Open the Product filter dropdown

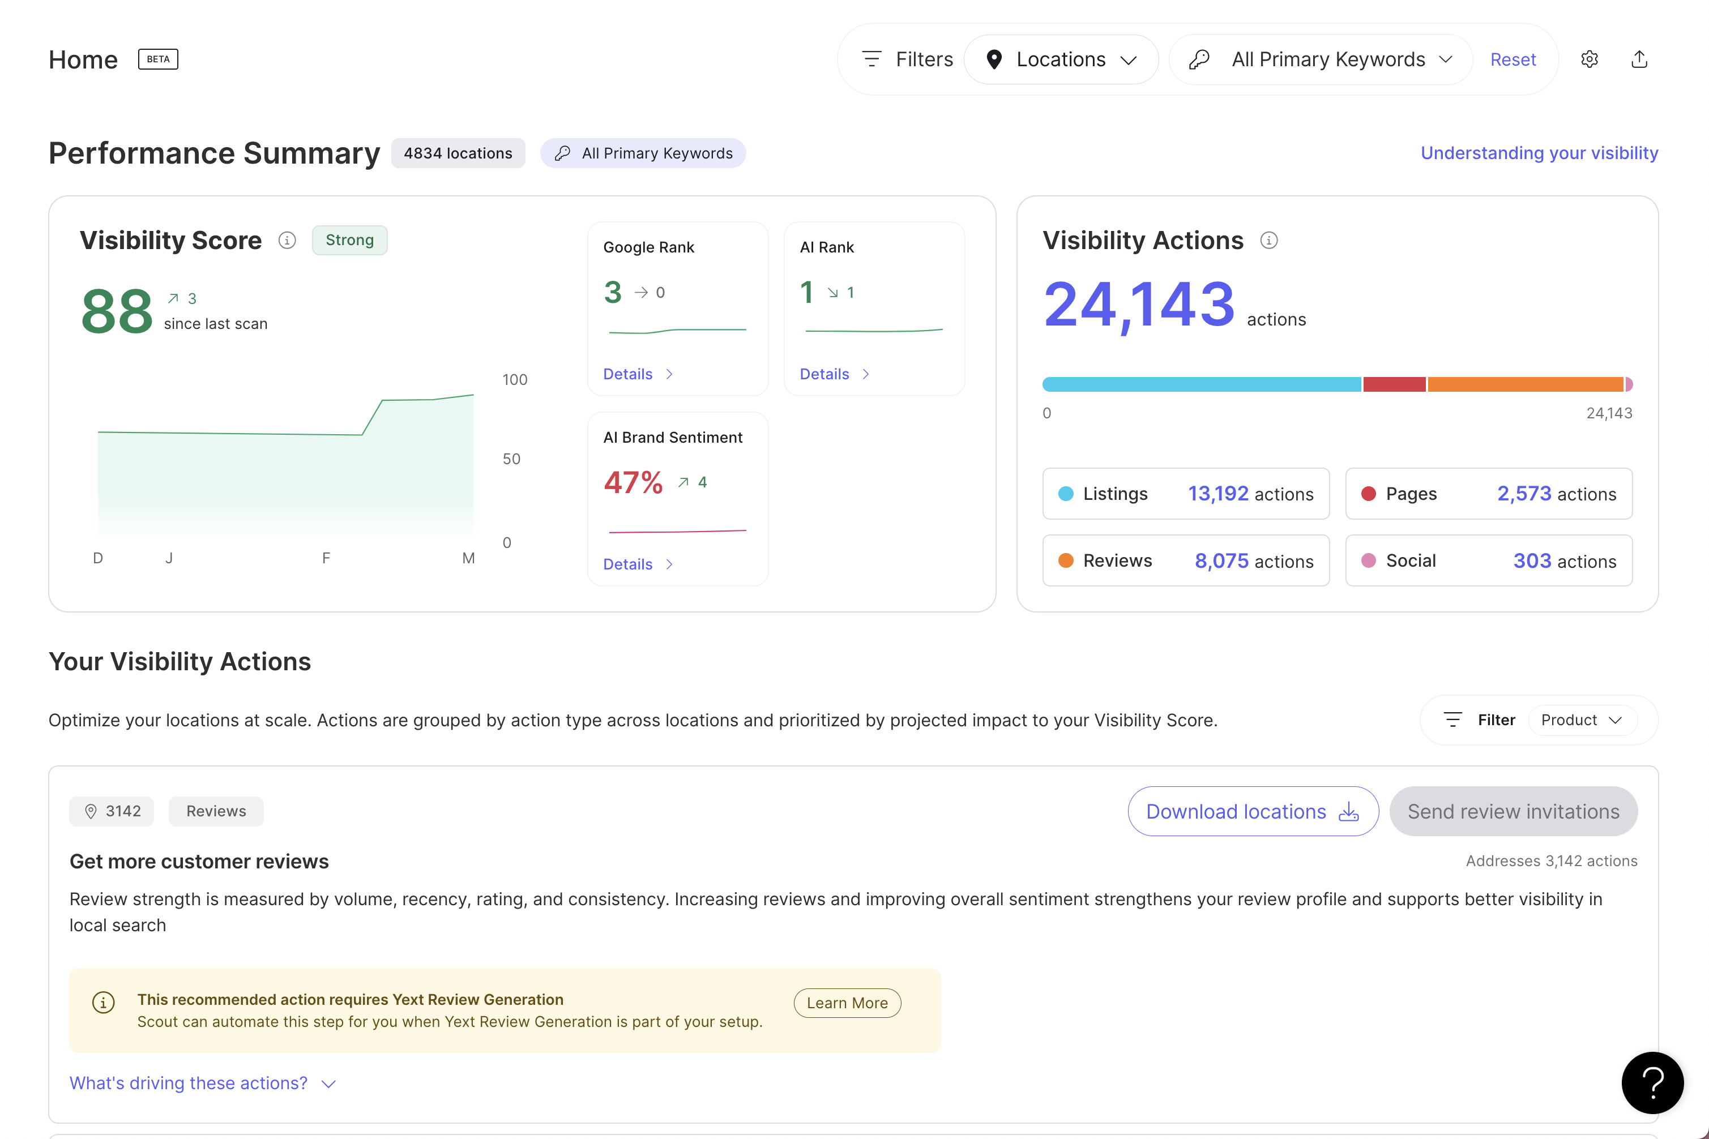[x=1582, y=720]
